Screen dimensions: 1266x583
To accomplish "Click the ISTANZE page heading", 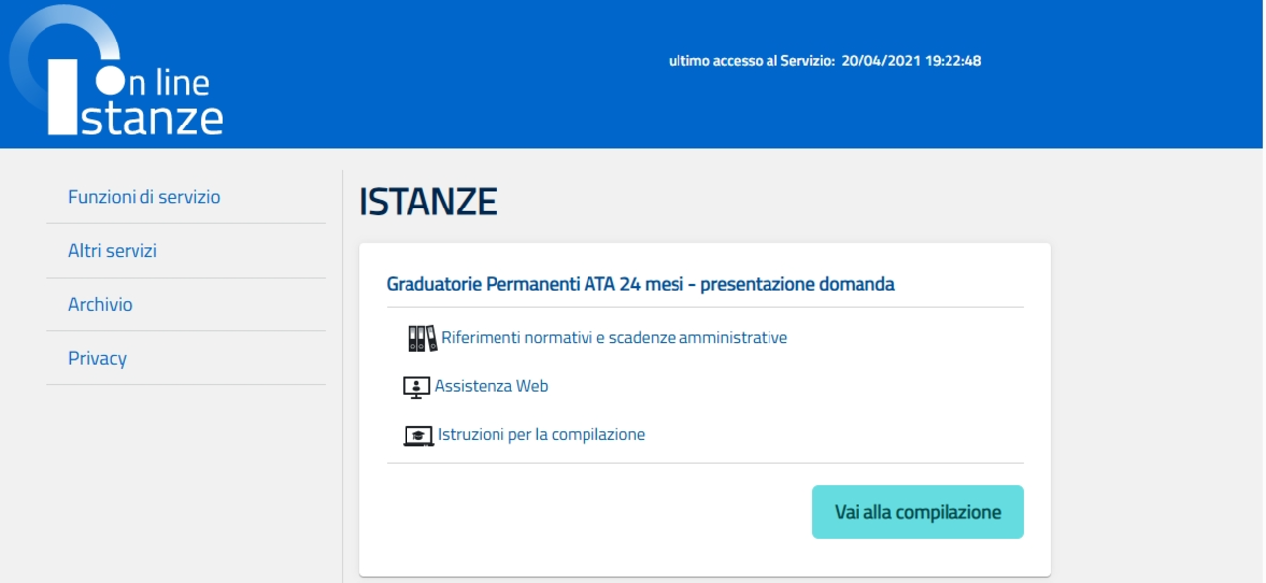I will click(x=428, y=202).
